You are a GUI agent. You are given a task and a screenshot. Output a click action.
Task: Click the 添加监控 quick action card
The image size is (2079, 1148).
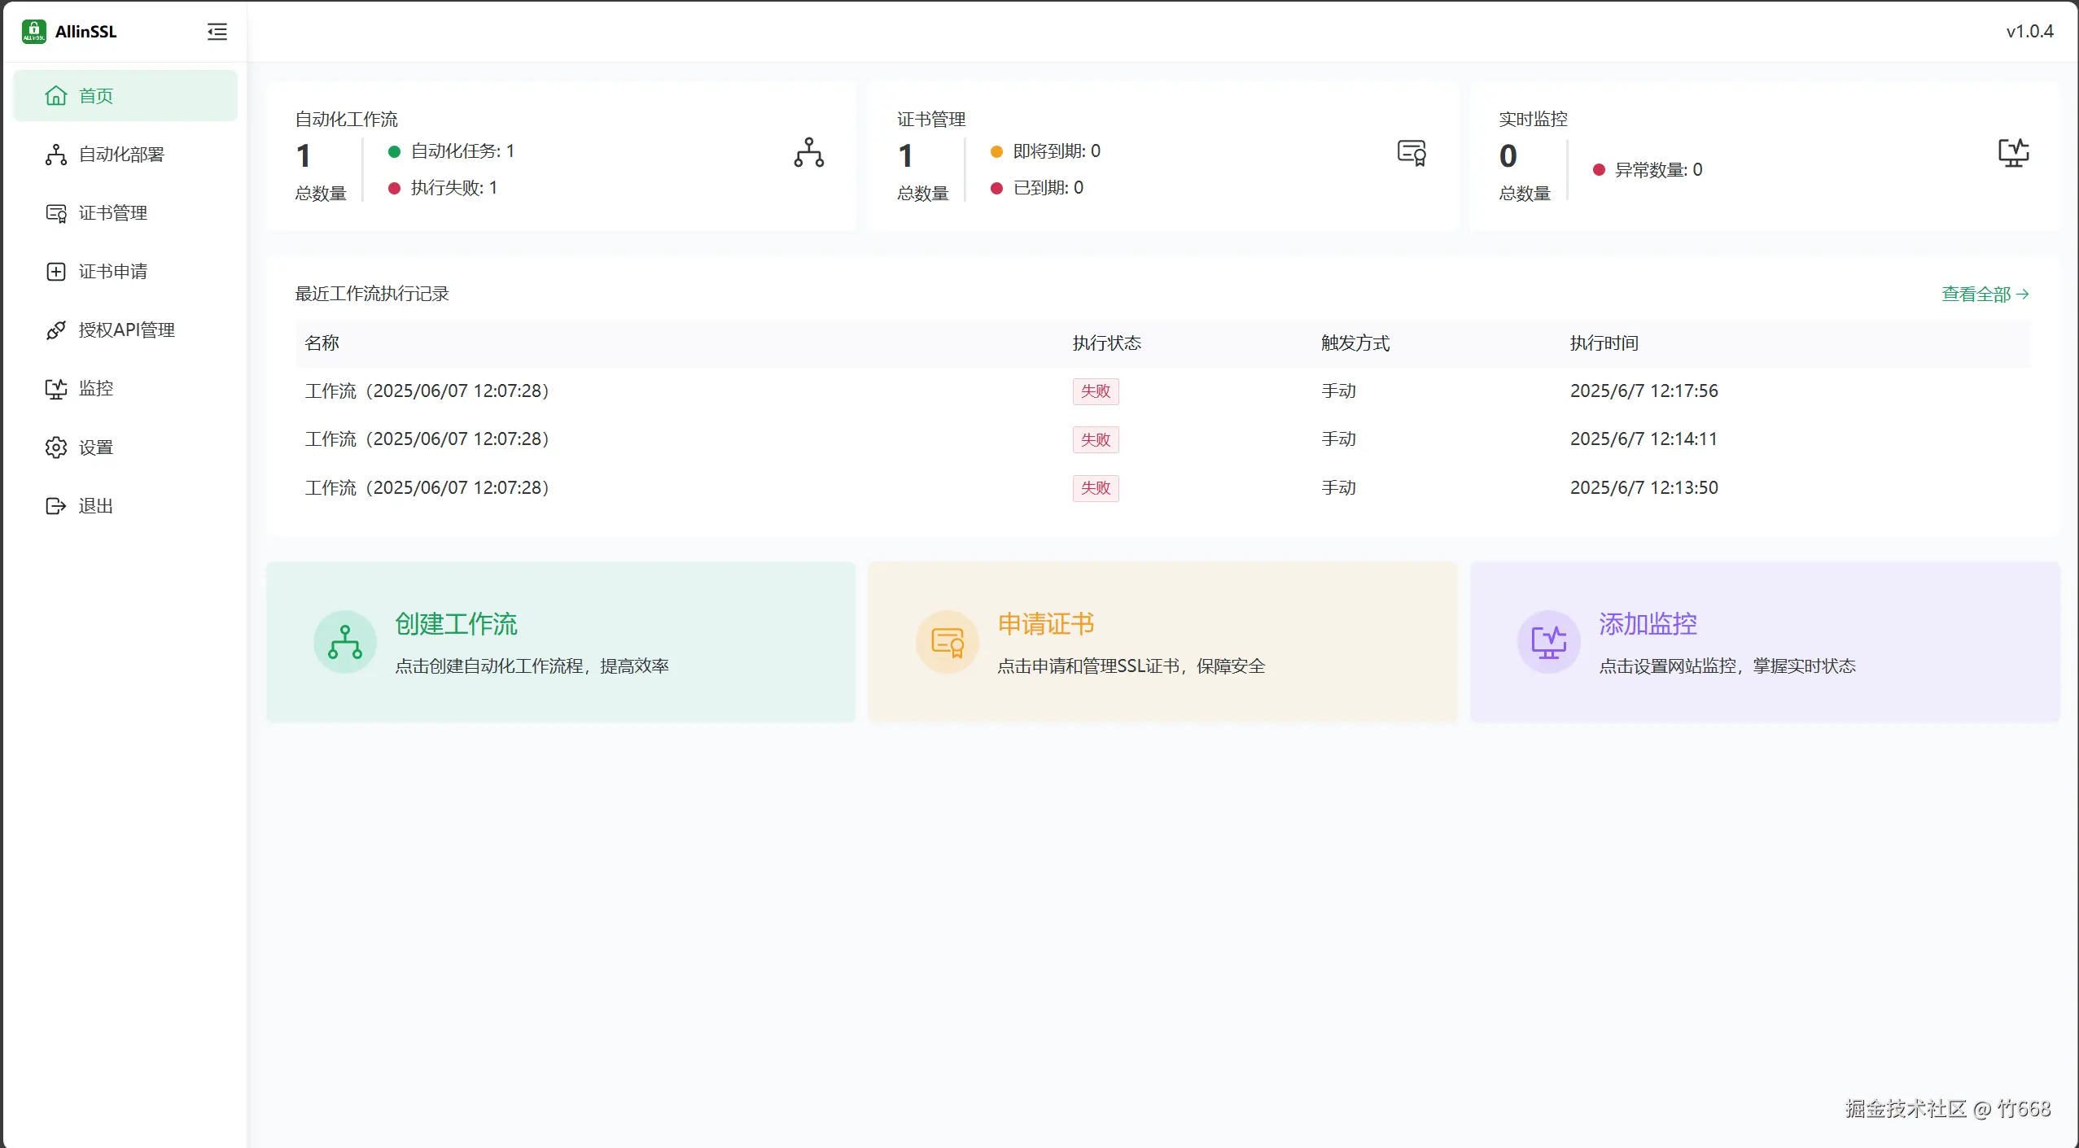tap(1764, 642)
